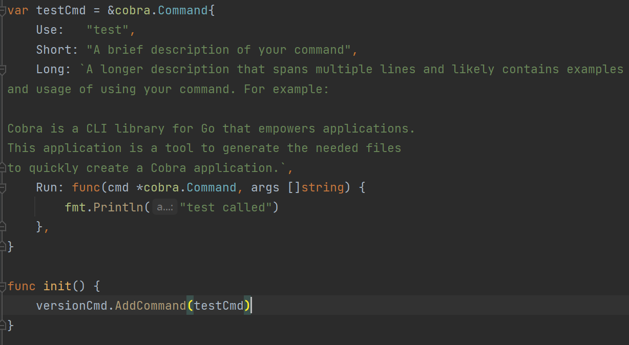
Task: Click the init function name
Action: 57,286
